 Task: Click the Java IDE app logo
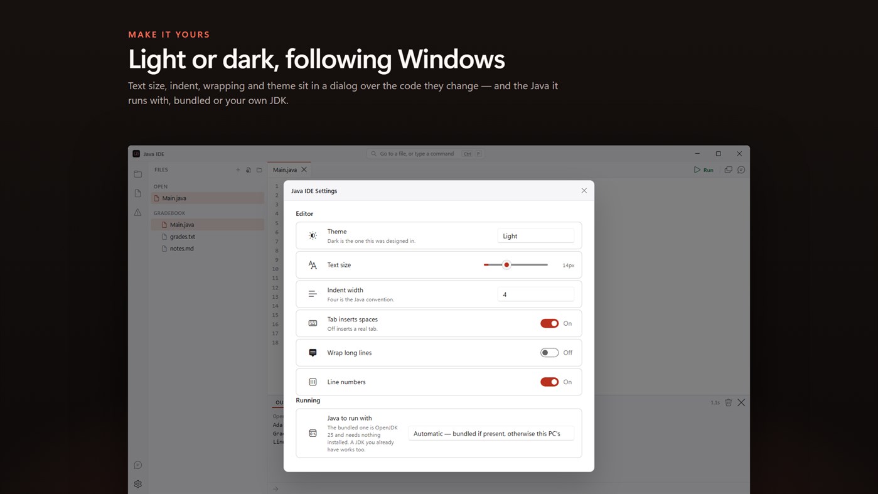coord(136,154)
